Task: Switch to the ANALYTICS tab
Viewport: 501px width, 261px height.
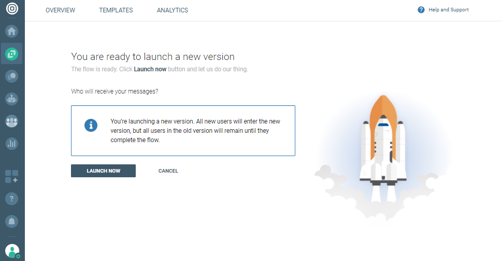Action: point(173,10)
